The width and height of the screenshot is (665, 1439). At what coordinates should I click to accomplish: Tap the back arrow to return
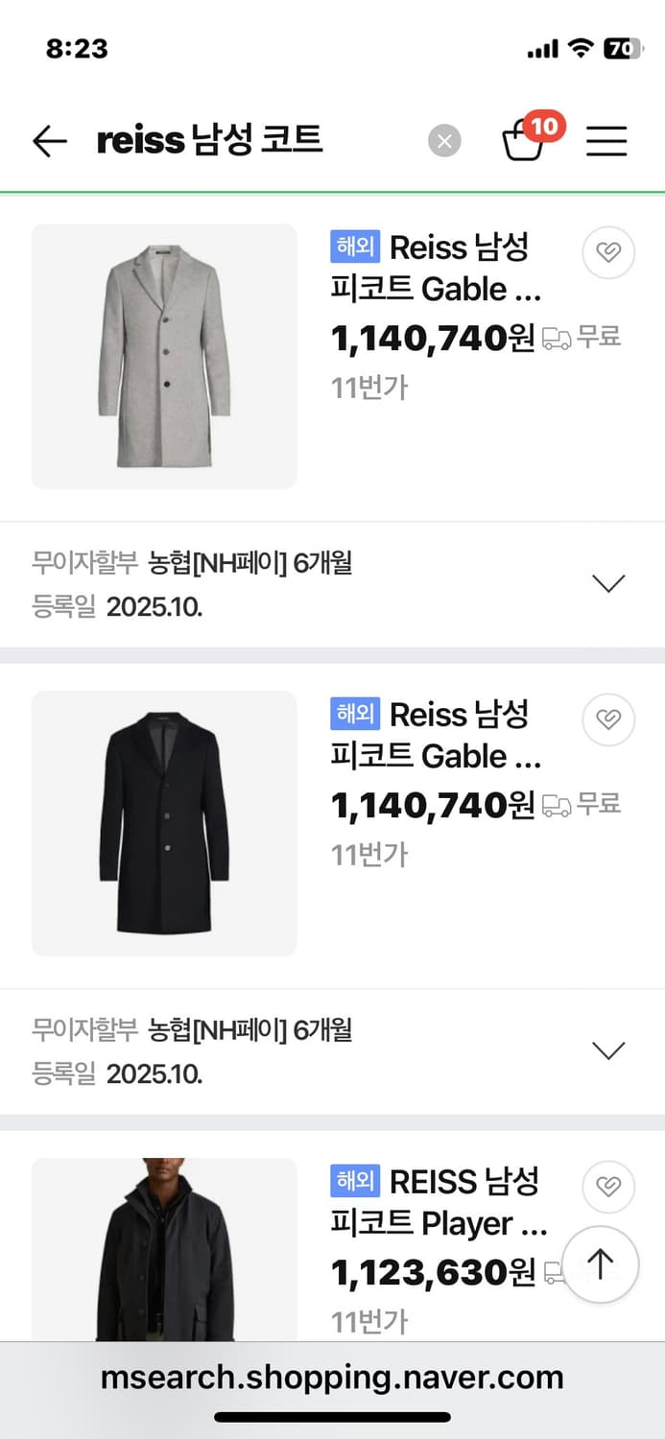coord(49,141)
